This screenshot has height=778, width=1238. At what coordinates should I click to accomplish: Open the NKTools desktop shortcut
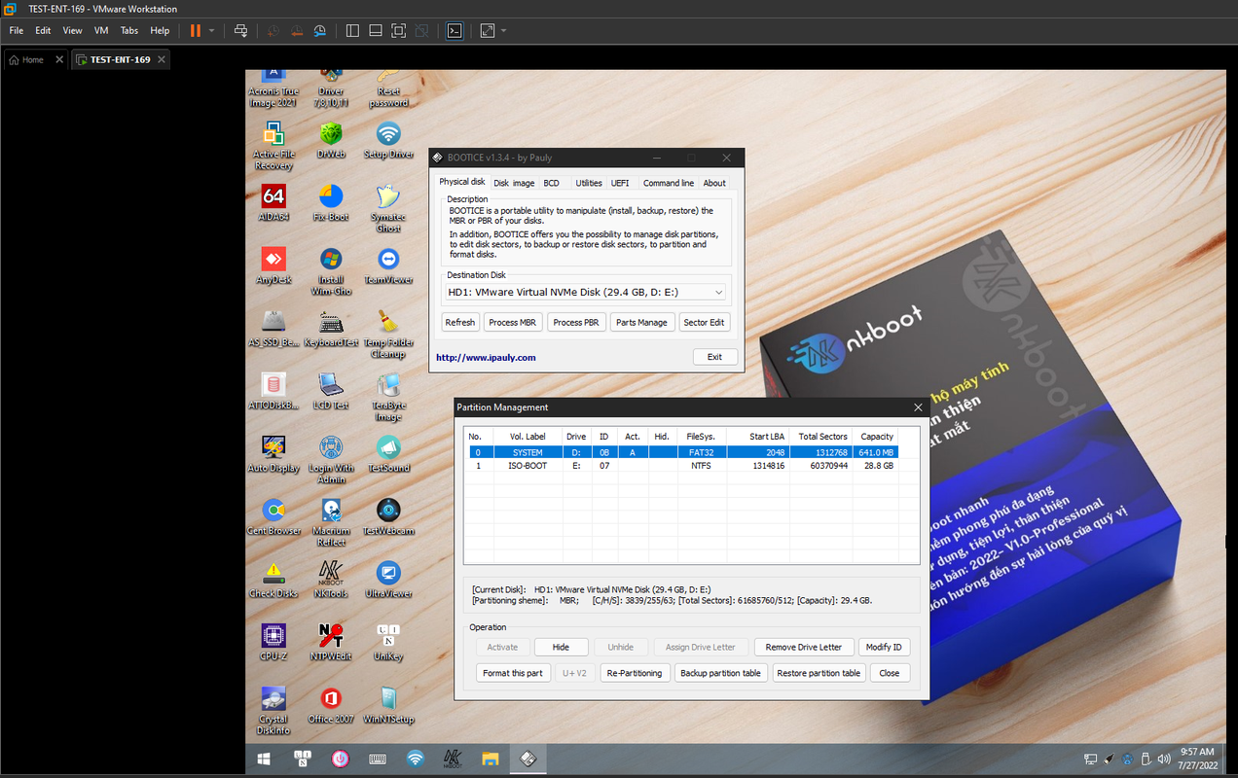pos(331,578)
